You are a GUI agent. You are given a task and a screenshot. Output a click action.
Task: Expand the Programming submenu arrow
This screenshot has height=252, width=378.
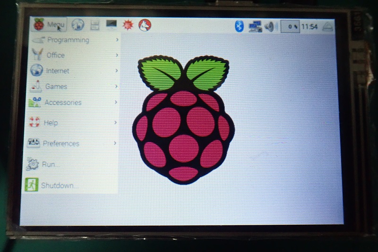[x=117, y=40]
